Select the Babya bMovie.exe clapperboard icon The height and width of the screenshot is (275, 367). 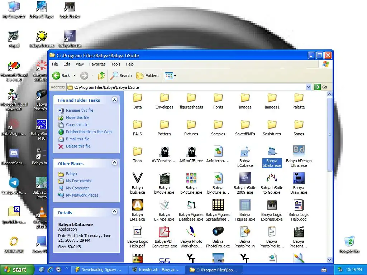tap(164, 178)
